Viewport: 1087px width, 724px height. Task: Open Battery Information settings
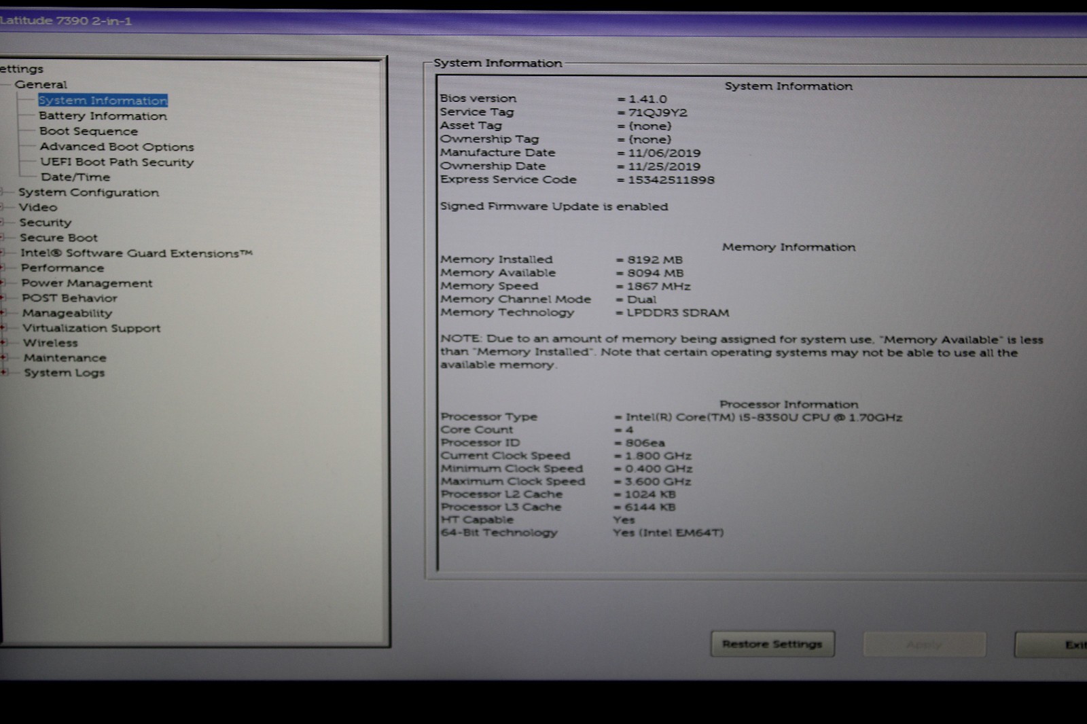pos(103,116)
